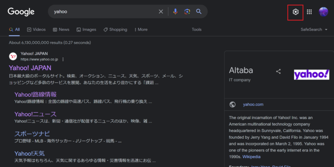Open the スポーツナビ sitelink
The width and height of the screenshot is (334, 167).
coord(32,134)
